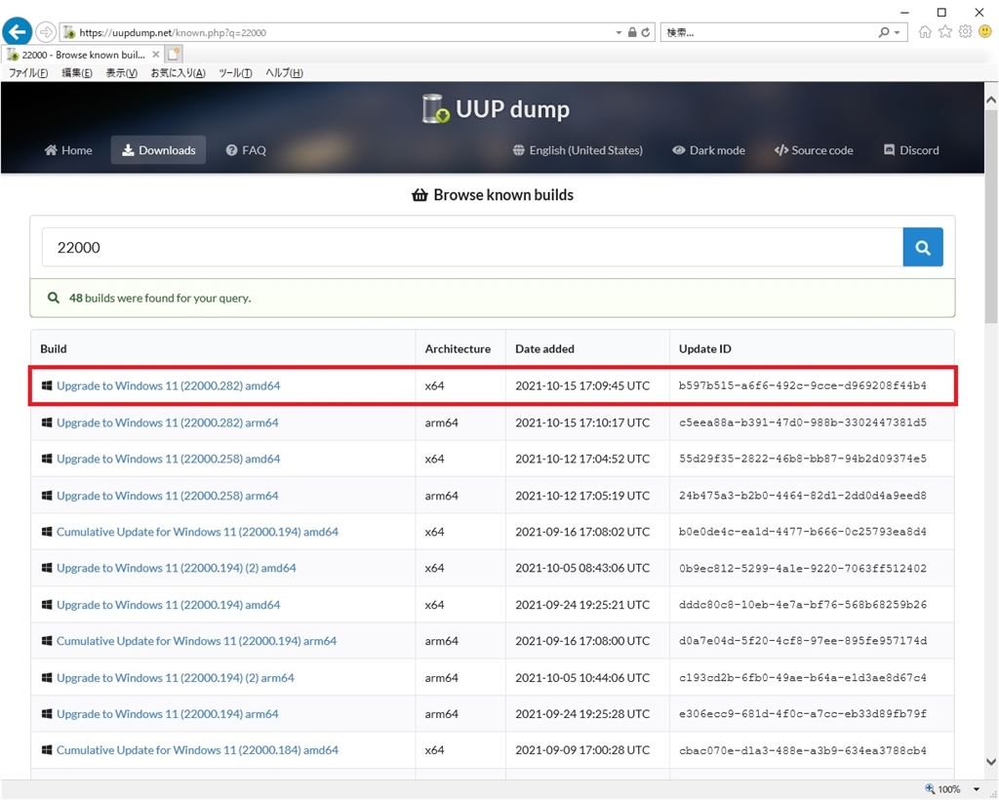Image resolution: width=999 pixels, height=800 pixels.
Task: Open Upgrade to Windows 11 (22000.282) amd64
Action: tap(168, 386)
